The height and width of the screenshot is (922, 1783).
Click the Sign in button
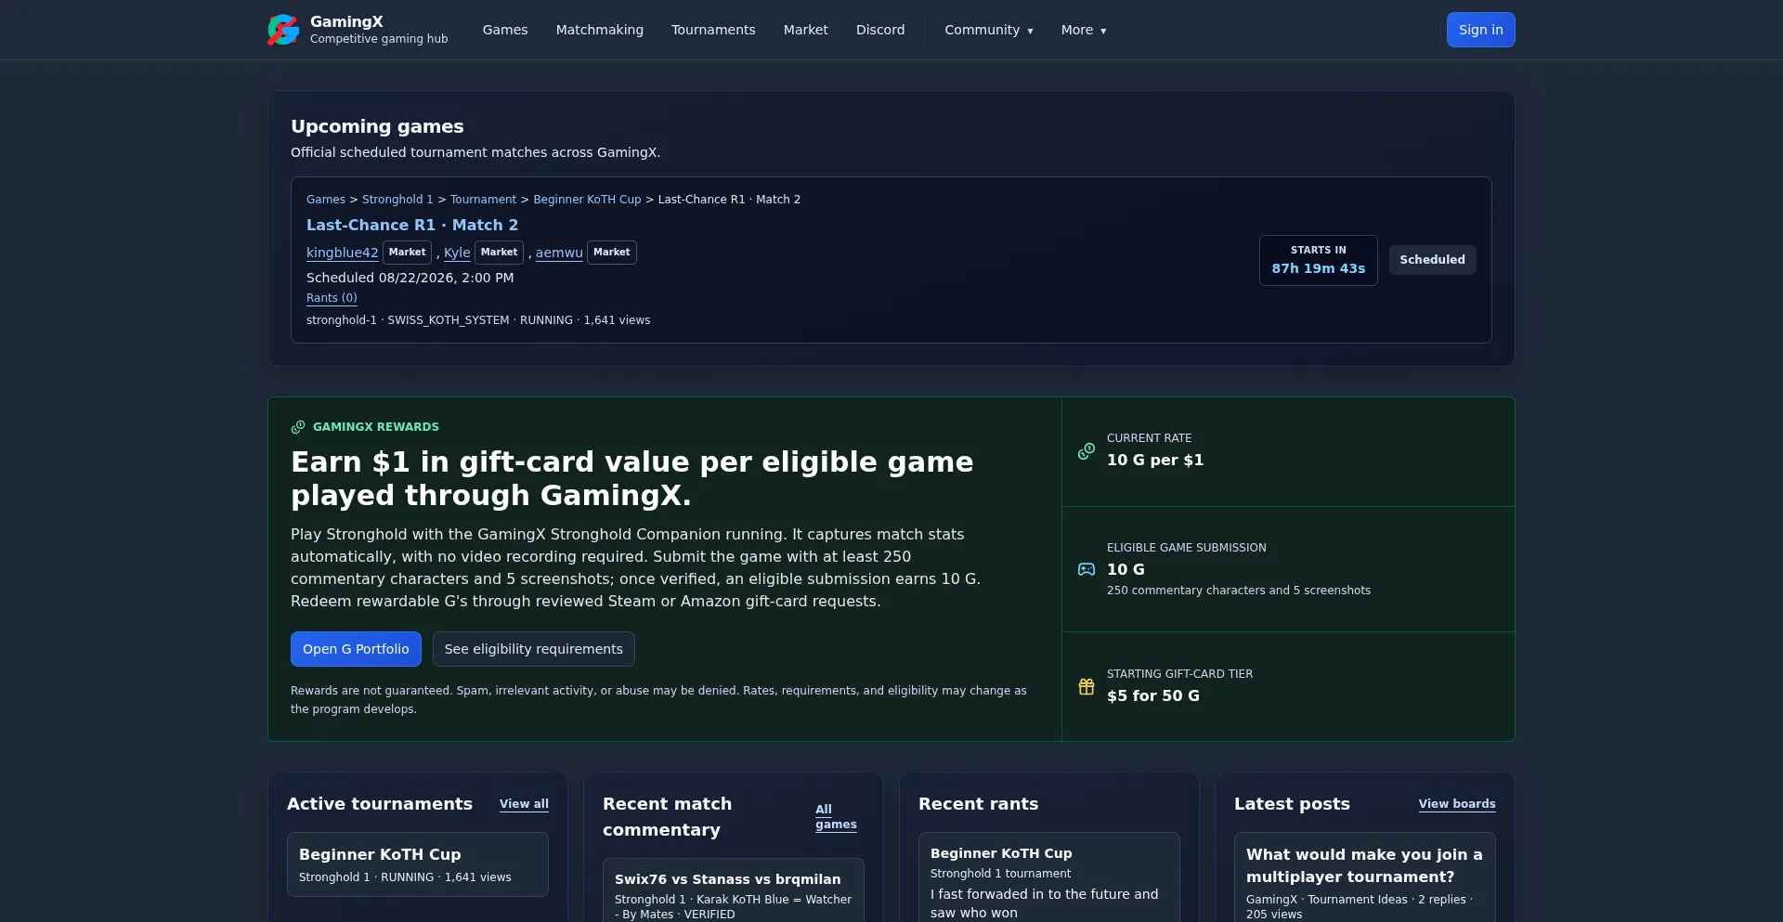1481,30
